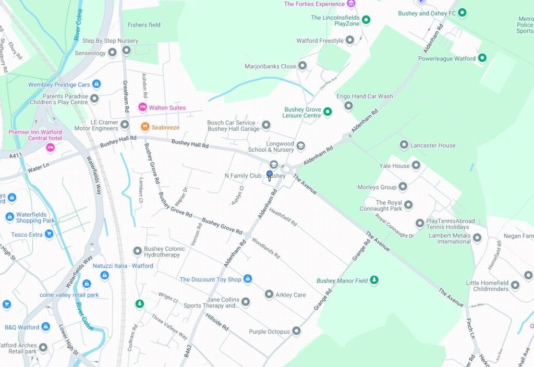
Task: Open the Wembley Prestige Cars pin
Action: (96, 83)
